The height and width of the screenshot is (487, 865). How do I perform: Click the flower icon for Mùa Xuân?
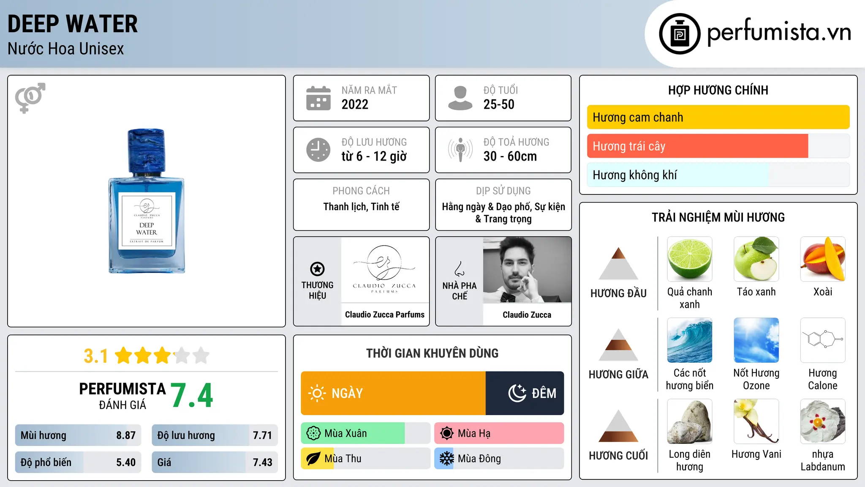pyautogui.click(x=313, y=433)
